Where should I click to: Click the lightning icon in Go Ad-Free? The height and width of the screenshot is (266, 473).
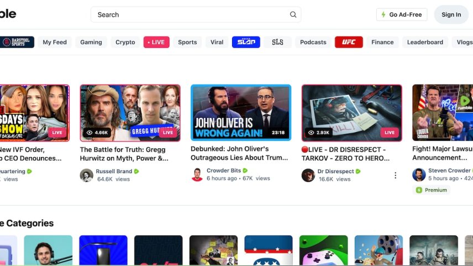[x=383, y=14]
